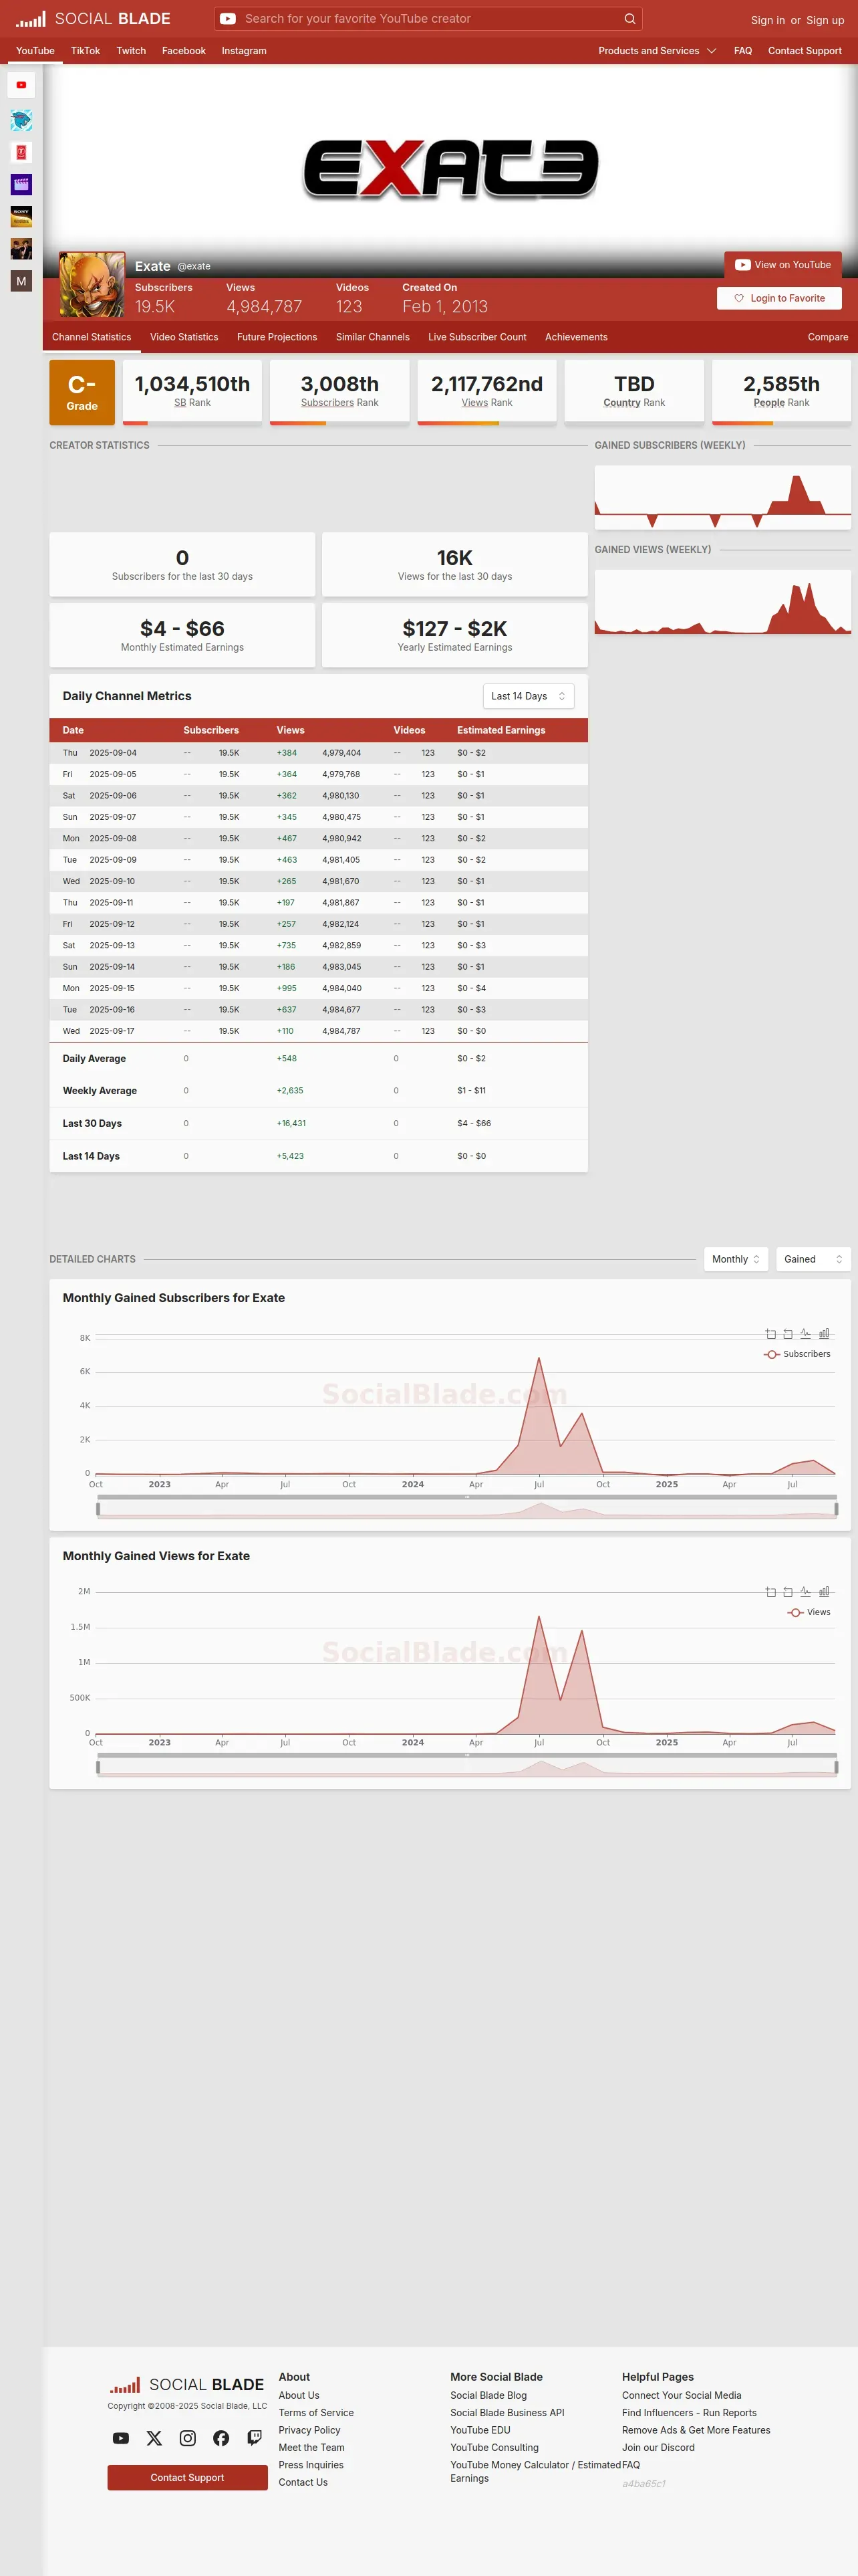Click the Exate channel avatar
Viewport: 858px width, 2576px height.
[x=92, y=285]
